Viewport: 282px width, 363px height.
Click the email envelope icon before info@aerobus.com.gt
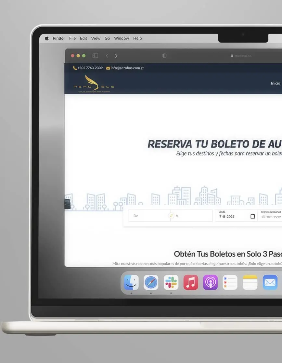click(107, 68)
